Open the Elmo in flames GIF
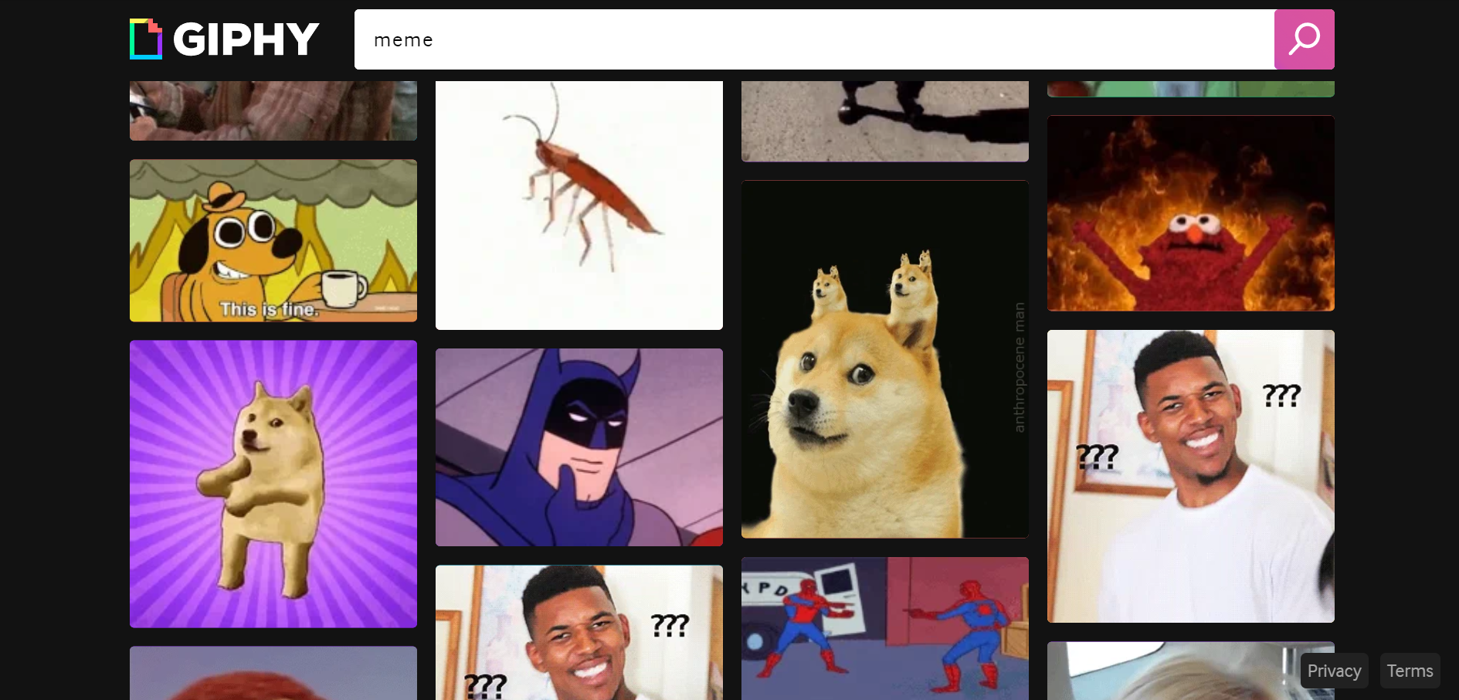Screen dimensions: 1459x700 [x=1191, y=213]
